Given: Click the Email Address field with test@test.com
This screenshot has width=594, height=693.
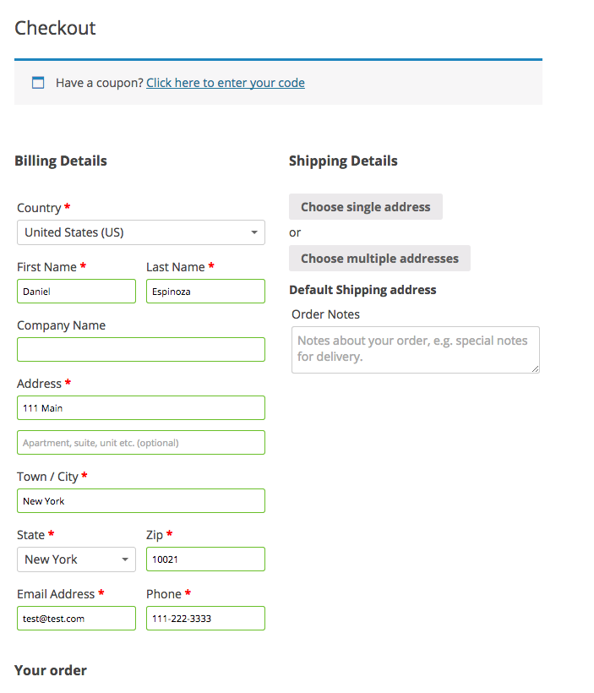Looking at the screenshot, I should (x=76, y=619).
